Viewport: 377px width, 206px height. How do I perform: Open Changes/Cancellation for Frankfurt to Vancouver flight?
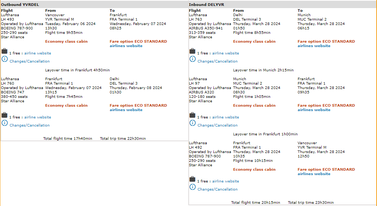pos(217,189)
